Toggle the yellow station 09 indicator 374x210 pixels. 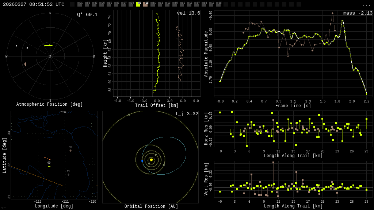138,4
